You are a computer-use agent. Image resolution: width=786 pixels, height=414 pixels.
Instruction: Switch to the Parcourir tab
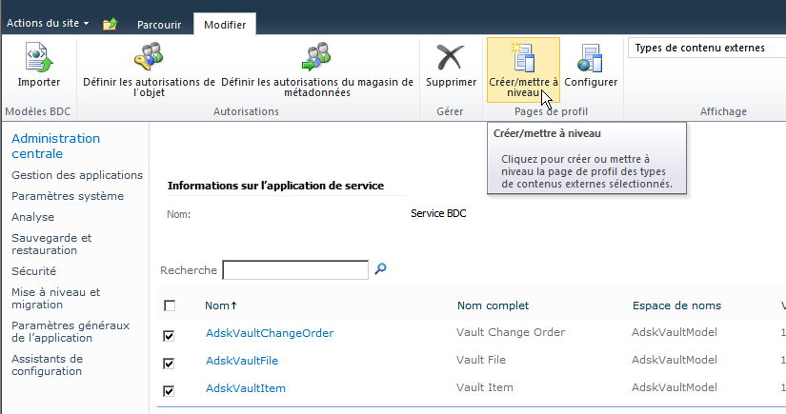coord(158,25)
